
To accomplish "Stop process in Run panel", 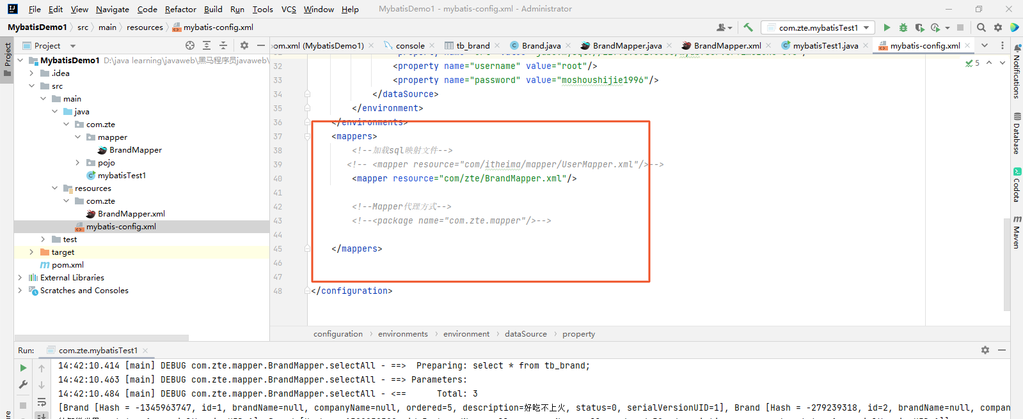I will click(23, 405).
